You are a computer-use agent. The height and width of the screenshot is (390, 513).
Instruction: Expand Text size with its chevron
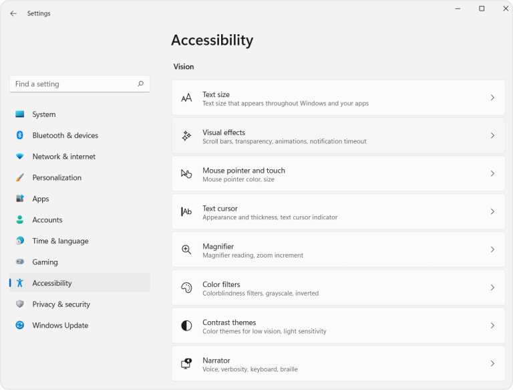(x=492, y=98)
